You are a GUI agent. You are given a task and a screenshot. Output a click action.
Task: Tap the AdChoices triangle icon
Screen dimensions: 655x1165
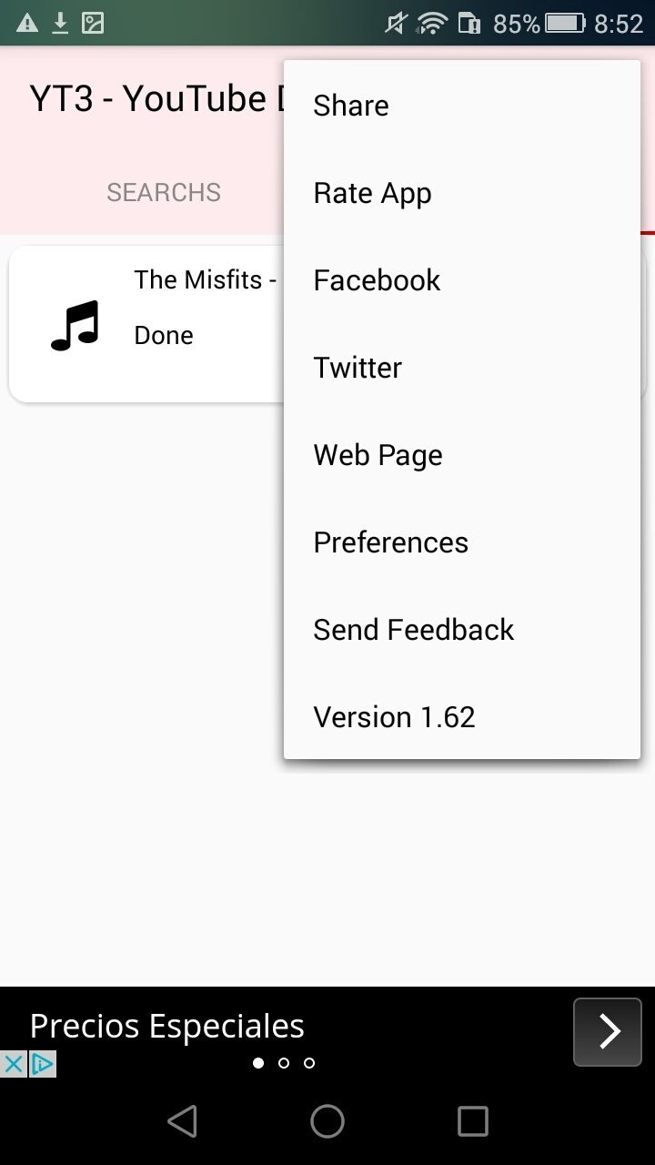tap(42, 1063)
